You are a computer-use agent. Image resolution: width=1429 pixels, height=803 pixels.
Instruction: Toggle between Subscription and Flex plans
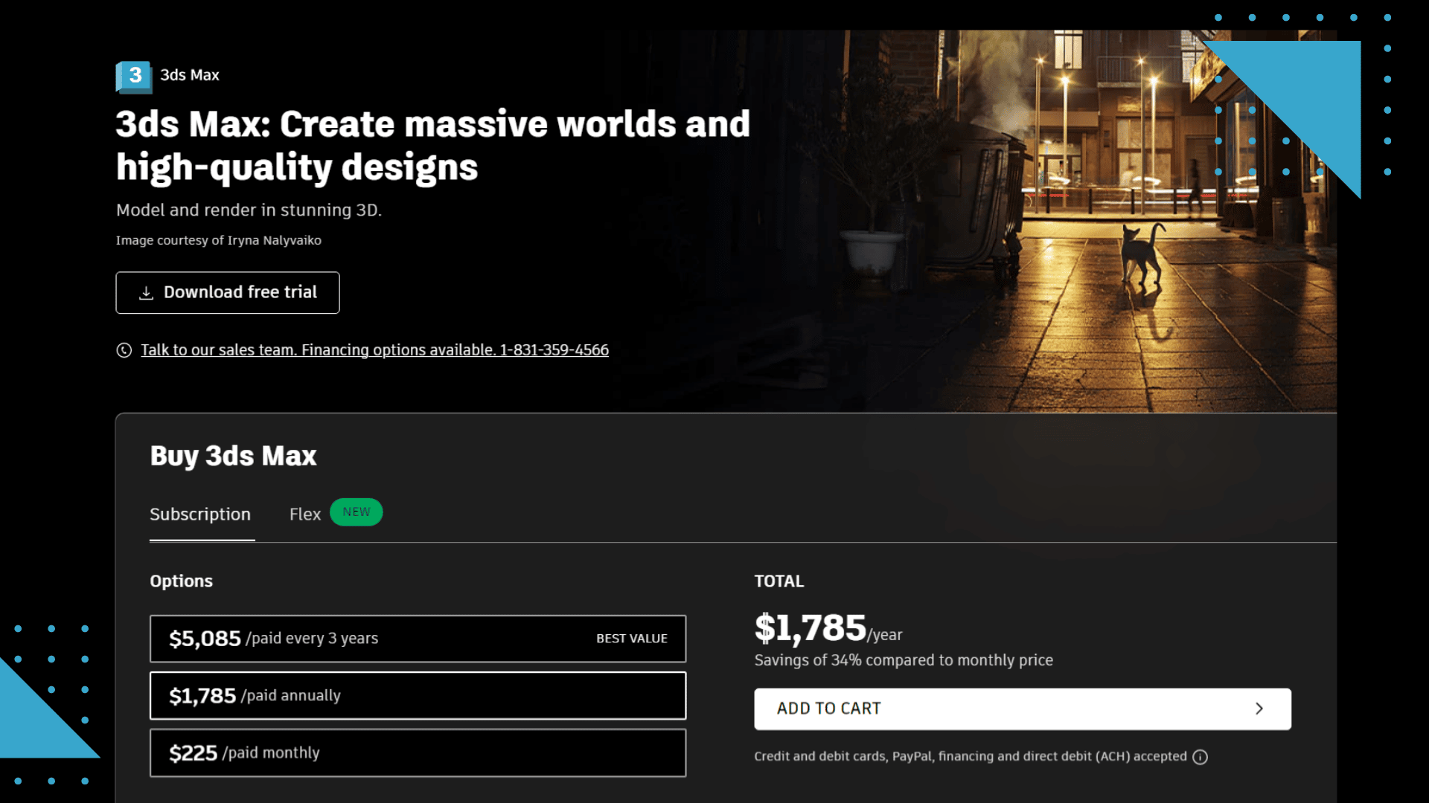pos(304,513)
